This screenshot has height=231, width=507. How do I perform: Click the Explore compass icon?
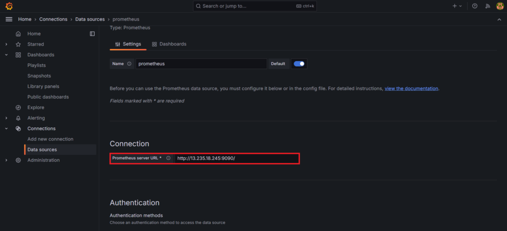18,108
